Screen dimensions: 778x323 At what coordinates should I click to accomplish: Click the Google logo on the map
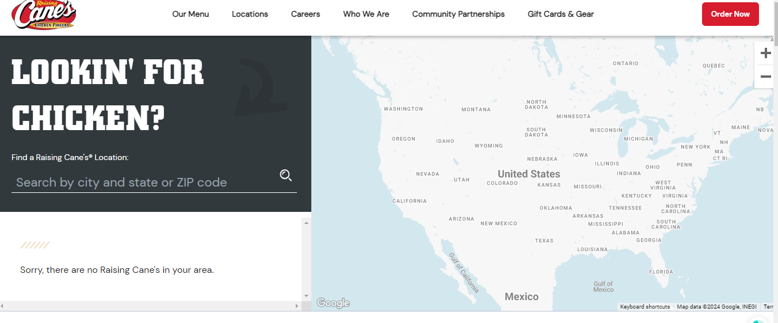[x=333, y=303]
